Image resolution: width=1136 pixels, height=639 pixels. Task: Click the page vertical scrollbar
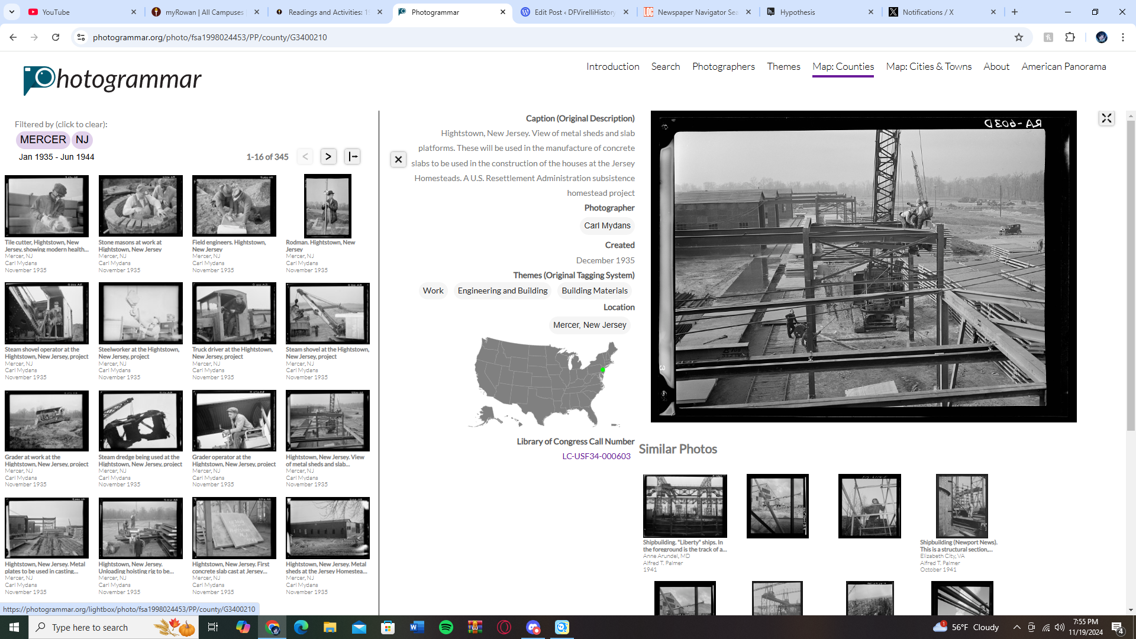coord(1131,275)
